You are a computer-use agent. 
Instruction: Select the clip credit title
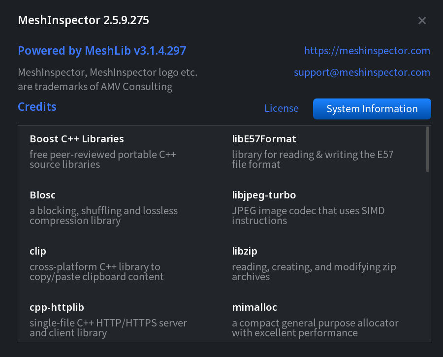pos(37,251)
